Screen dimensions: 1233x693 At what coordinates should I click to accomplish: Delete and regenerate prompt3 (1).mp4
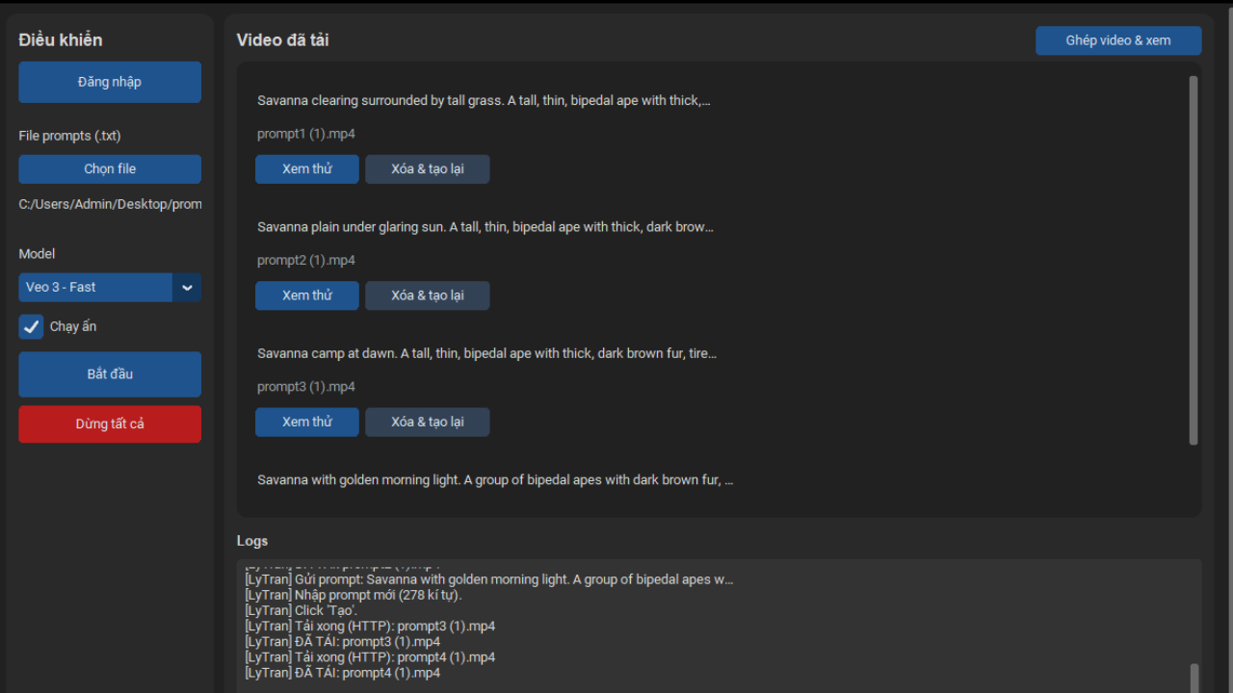(x=428, y=422)
